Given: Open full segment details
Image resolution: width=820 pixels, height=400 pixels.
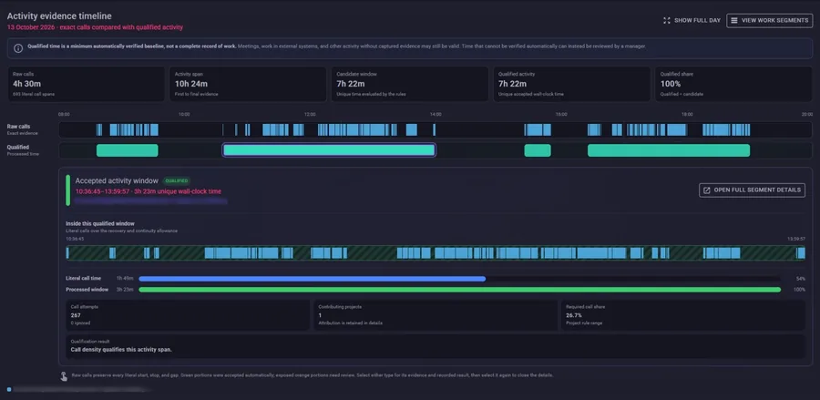Looking at the screenshot, I should [752, 190].
